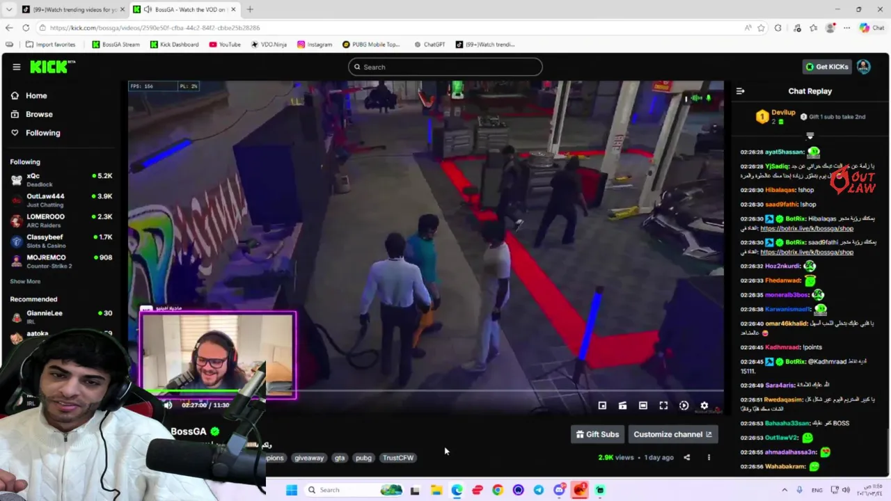Toggle picture-in-picture in video player
Image resolution: width=891 pixels, height=501 pixels.
[x=602, y=406]
